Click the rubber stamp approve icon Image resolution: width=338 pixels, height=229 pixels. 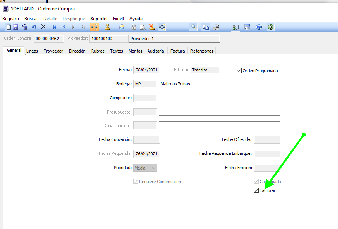click(108, 27)
